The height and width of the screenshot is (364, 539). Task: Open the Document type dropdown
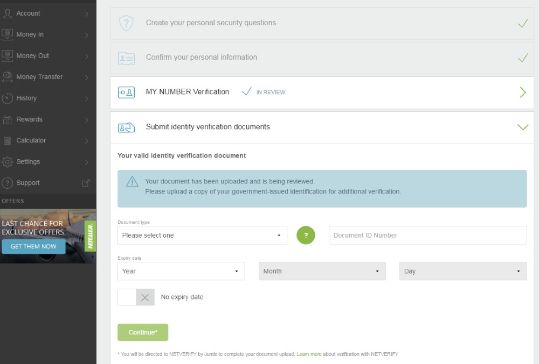tap(202, 235)
